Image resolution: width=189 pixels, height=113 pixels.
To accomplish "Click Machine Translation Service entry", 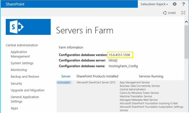I will [136, 96].
